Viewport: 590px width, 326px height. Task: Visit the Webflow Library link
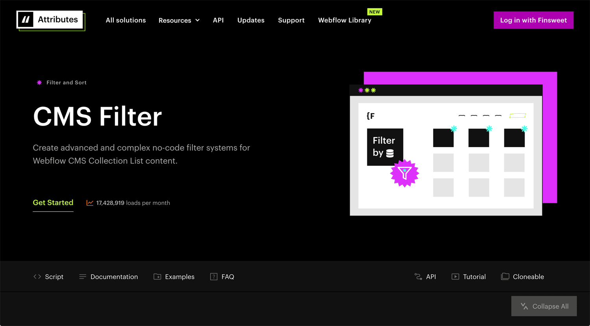[345, 20]
